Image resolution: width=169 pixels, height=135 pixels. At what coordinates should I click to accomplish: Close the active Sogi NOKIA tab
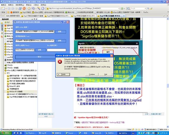(x=124, y=16)
